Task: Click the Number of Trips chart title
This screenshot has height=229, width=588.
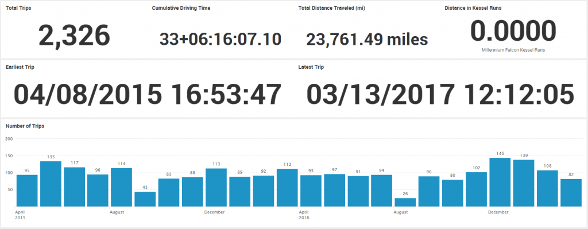Action: pyautogui.click(x=25, y=126)
